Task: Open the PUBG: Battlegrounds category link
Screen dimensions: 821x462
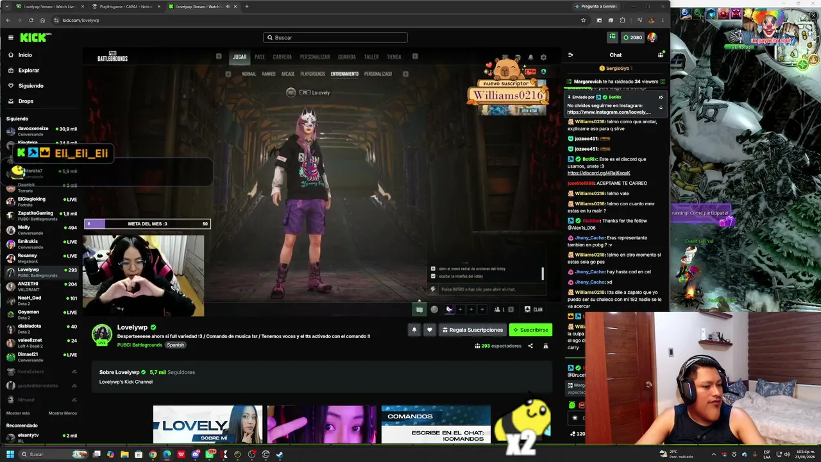Action: 139,345
